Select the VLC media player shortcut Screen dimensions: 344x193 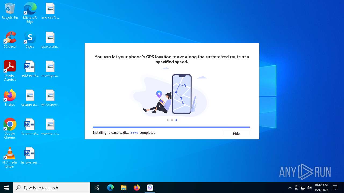[10, 157]
